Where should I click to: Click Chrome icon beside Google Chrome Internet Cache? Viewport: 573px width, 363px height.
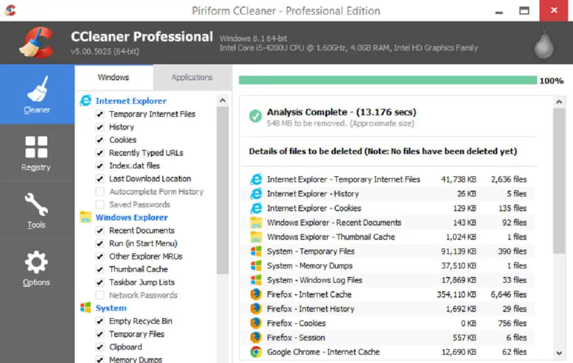256,352
